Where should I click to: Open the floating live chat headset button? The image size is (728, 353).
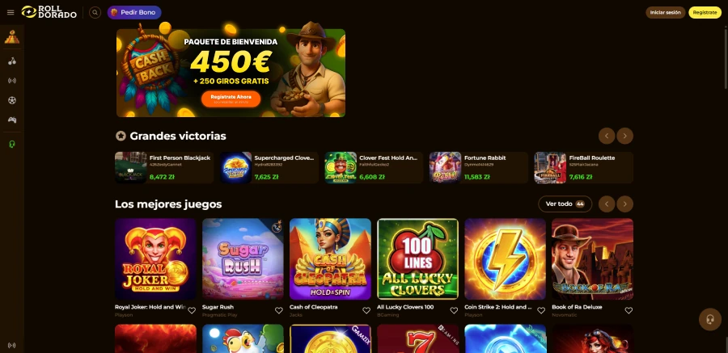(x=710, y=319)
